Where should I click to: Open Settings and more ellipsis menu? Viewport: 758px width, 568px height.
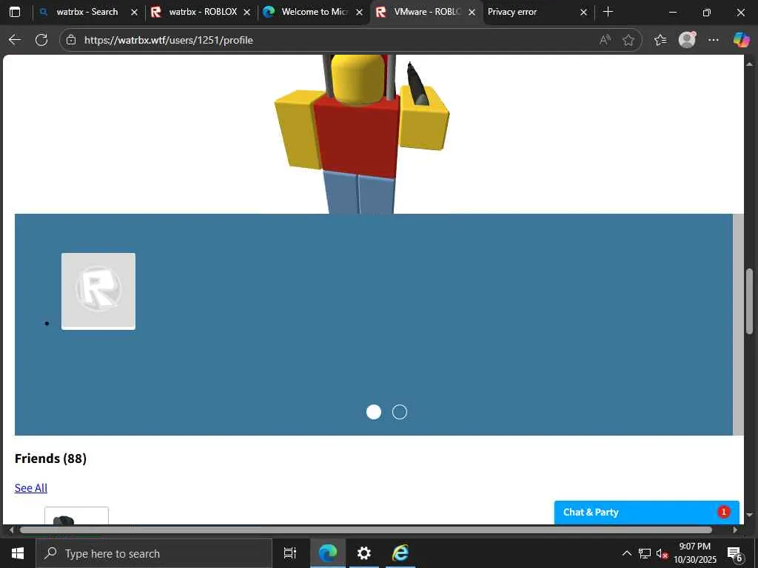coord(713,40)
